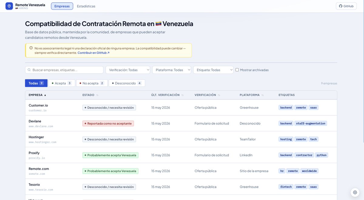
Task: Open the Hostinger company name
Action: (36, 137)
